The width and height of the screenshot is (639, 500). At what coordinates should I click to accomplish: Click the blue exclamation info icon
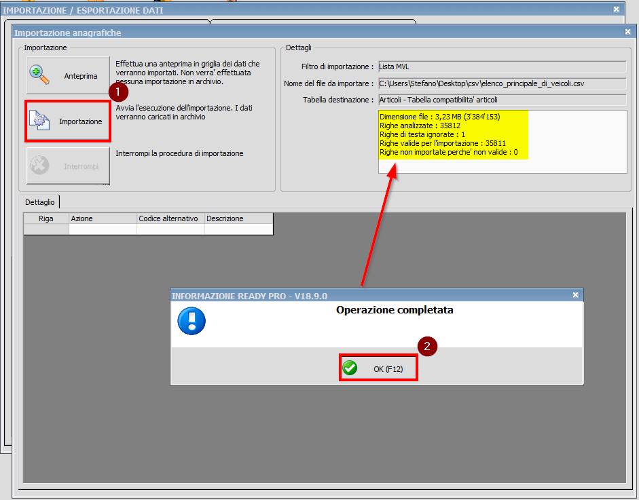191,320
